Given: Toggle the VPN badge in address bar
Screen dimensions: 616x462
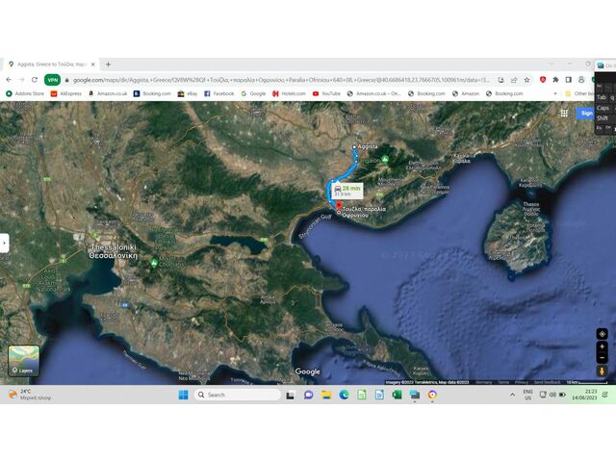Looking at the screenshot, I should click(52, 80).
